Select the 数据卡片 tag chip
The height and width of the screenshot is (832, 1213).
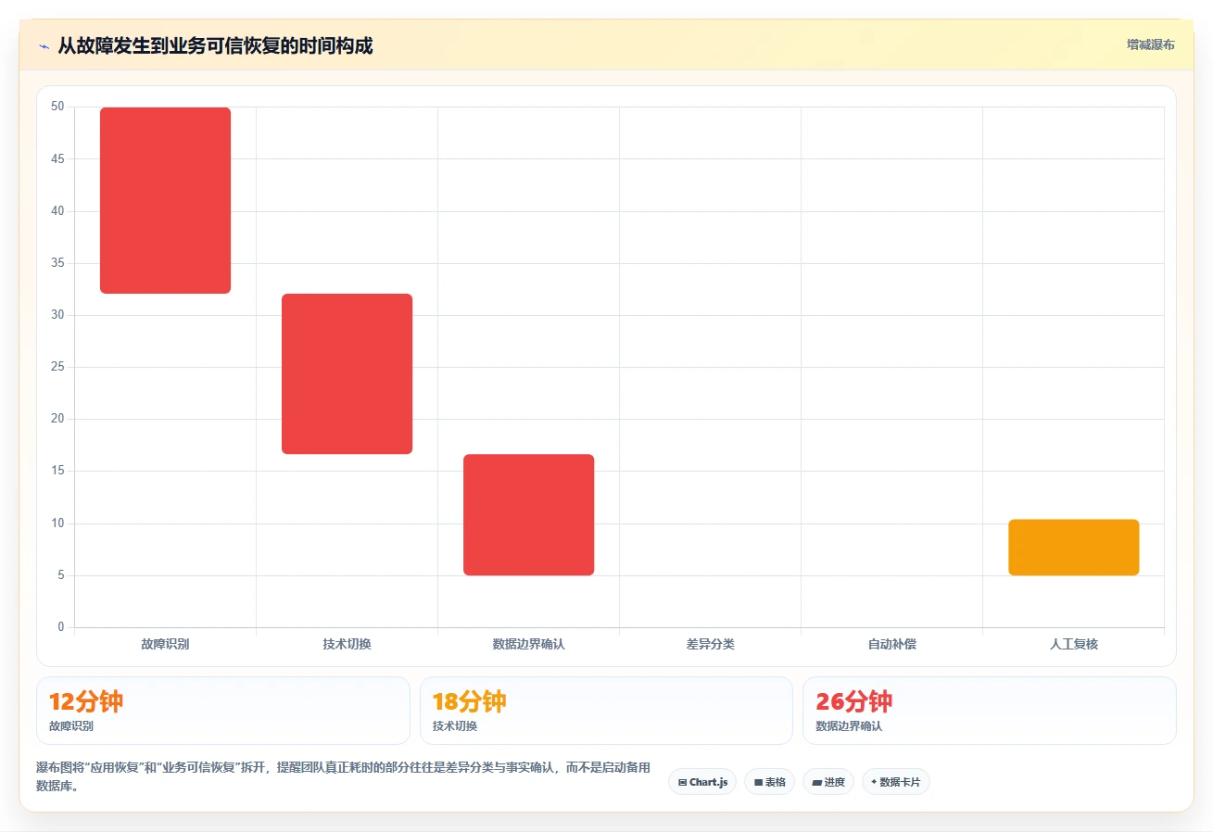pos(896,782)
